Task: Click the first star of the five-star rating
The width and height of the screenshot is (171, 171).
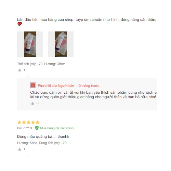Action: pyautogui.click(x=19, y=122)
